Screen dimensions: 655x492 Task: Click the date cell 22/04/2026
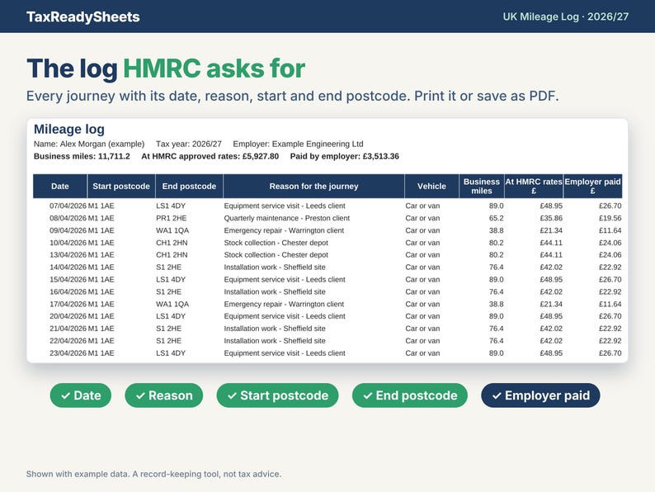tap(68, 341)
